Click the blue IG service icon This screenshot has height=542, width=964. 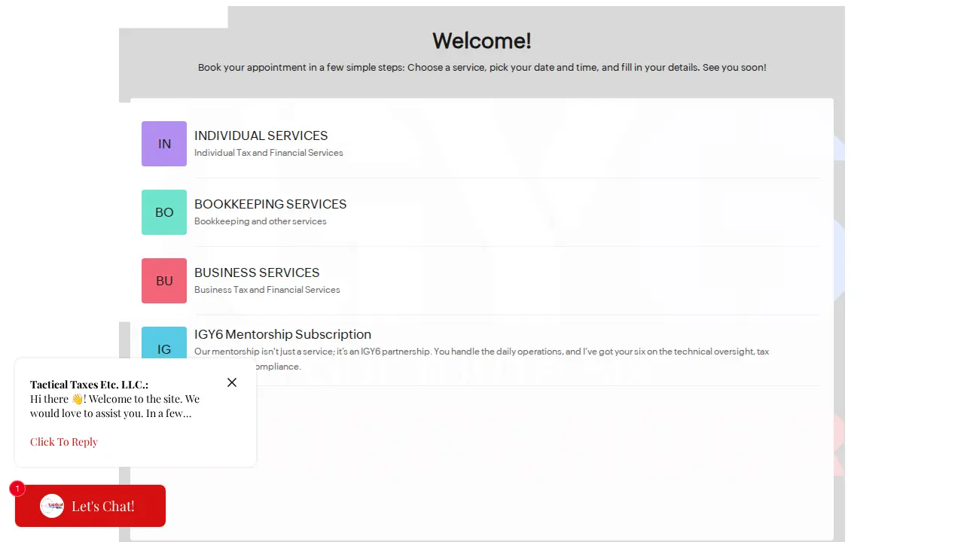[x=164, y=343]
